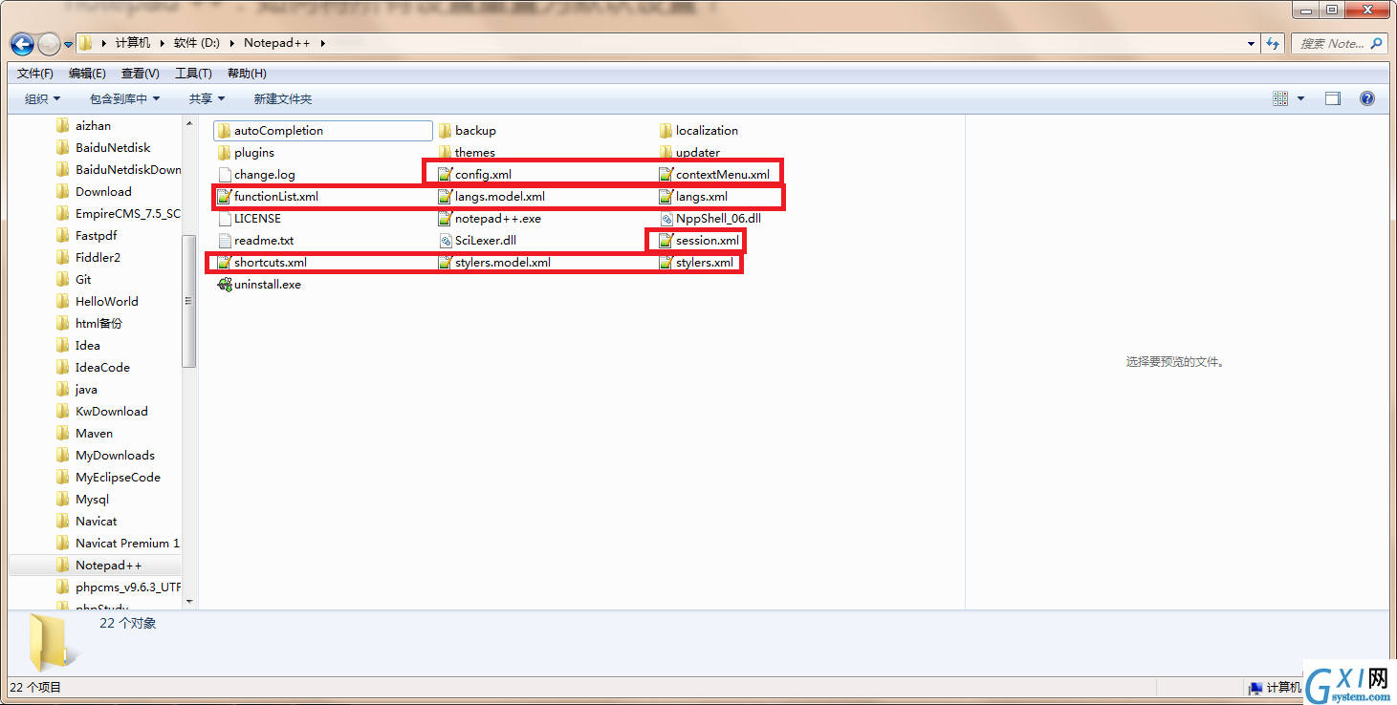Click the refresh icon beside address bar
This screenshot has height=705, width=1397.
[x=1273, y=43]
